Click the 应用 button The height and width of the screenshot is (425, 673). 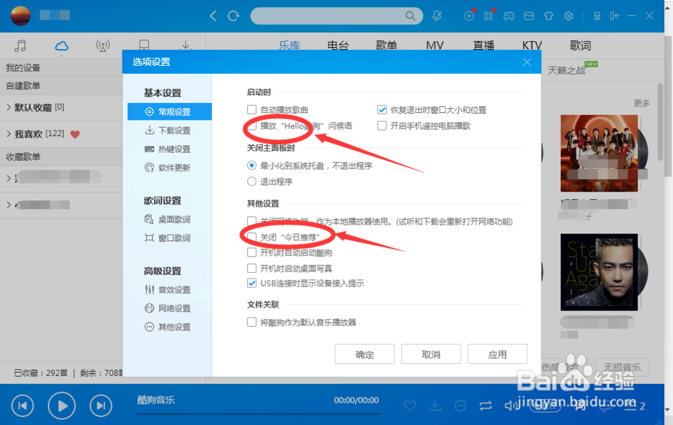click(497, 354)
